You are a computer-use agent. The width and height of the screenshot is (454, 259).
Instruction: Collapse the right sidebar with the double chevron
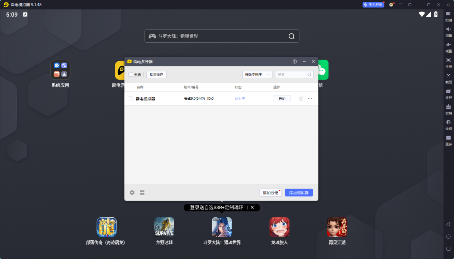(x=448, y=5)
